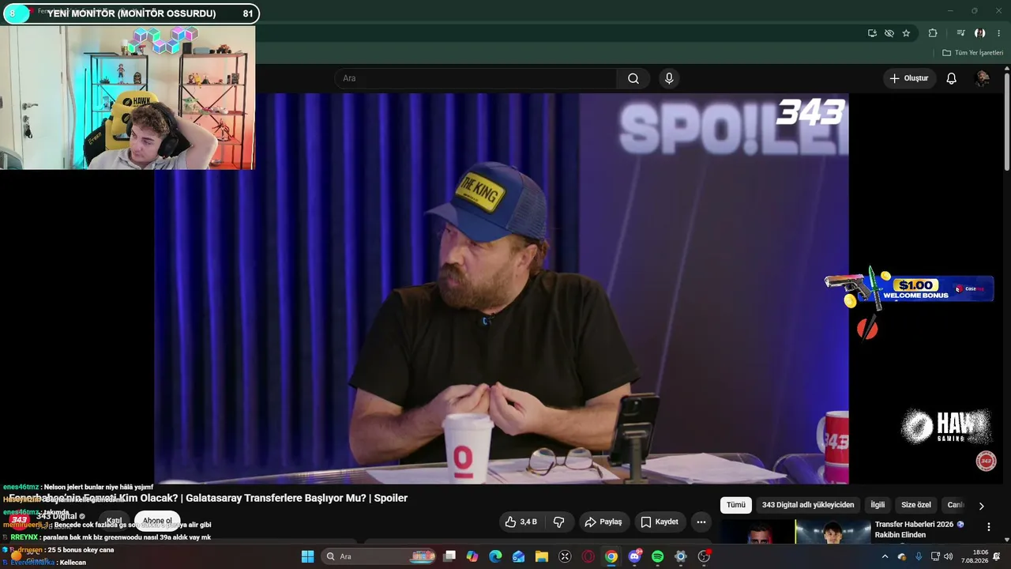Image resolution: width=1011 pixels, height=569 pixels.
Task: Open the Chrome extensions puzzle icon
Action: (x=933, y=33)
